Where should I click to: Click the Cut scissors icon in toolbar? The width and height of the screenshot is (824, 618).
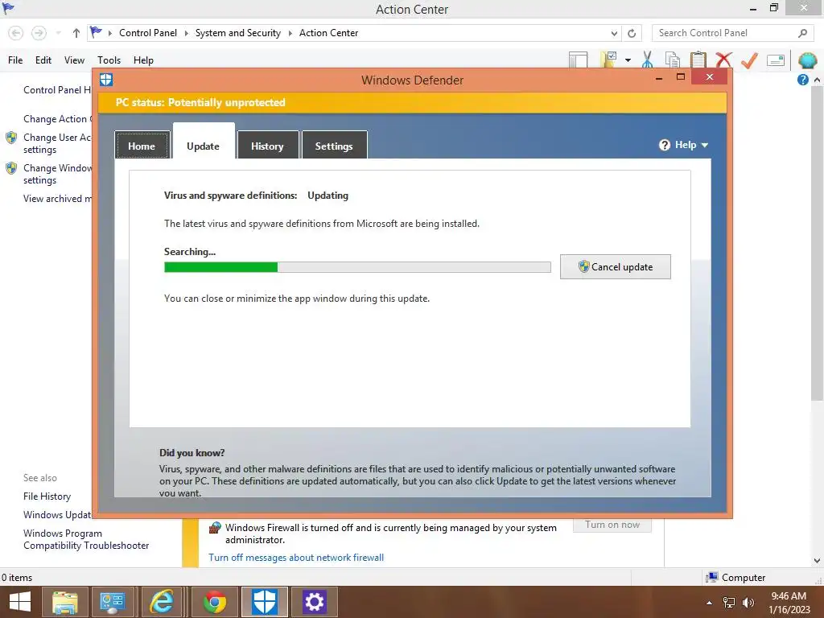click(648, 60)
